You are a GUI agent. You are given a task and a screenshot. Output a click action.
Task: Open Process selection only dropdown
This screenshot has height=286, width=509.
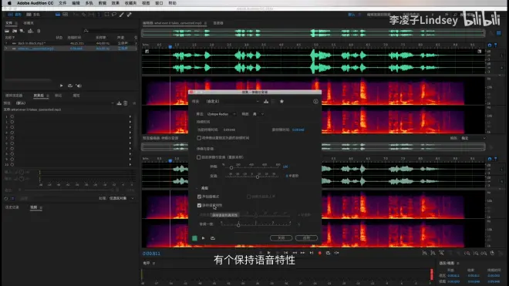122,198
